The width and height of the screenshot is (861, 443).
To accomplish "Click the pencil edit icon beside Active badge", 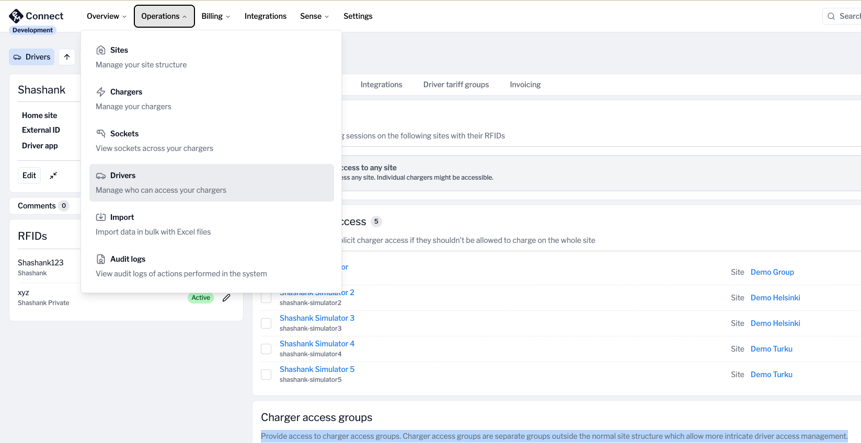I will [x=226, y=298].
